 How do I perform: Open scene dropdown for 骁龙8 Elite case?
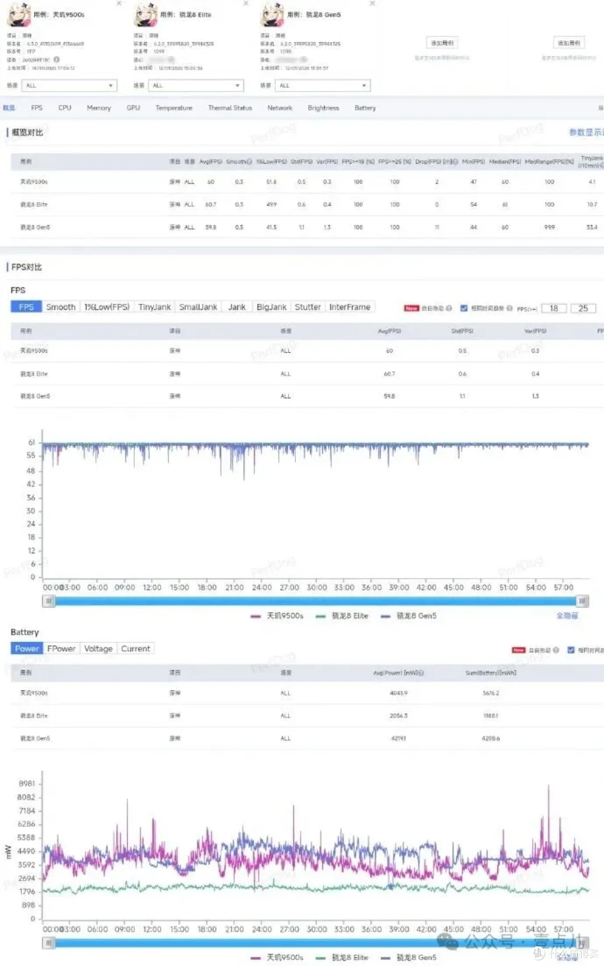tap(196, 86)
